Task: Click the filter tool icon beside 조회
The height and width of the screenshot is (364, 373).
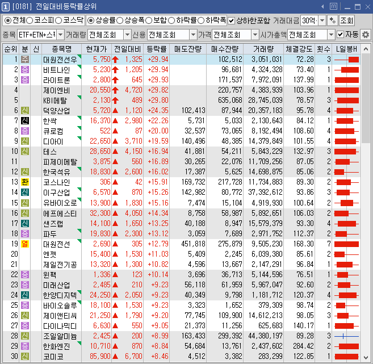Action: (x=333, y=20)
